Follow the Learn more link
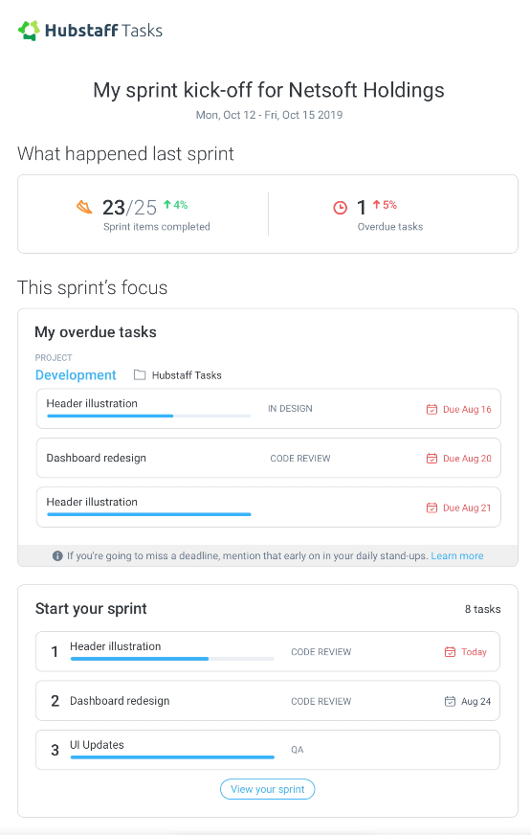The image size is (531, 835). click(457, 556)
